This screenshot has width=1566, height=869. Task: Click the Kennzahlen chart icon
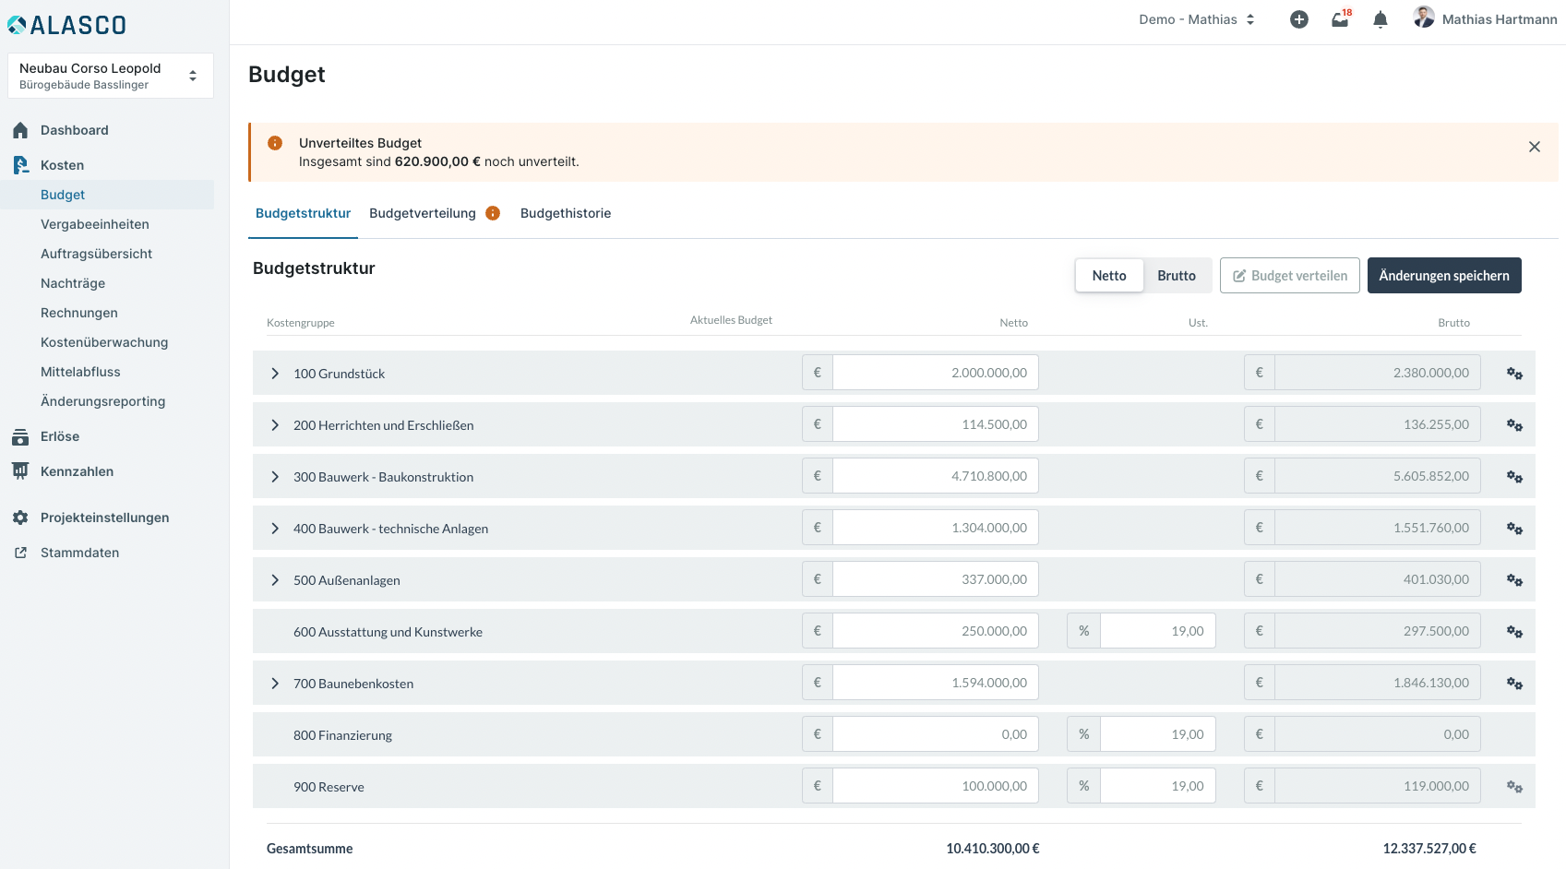[x=20, y=471]
